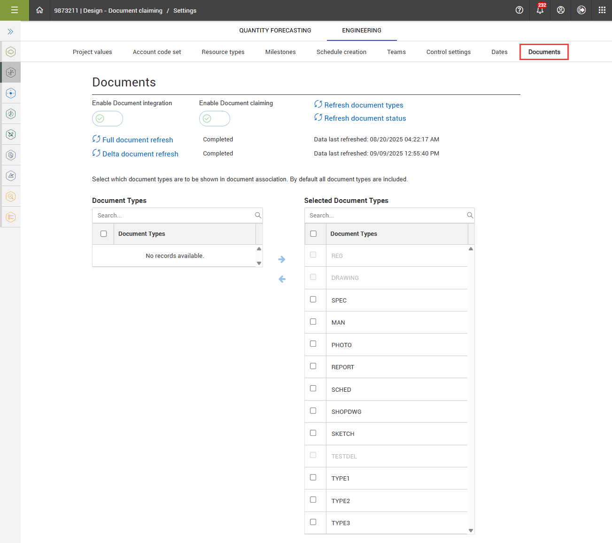This screenshot has height=543, width=612.
Task: Open the Milestones settings tab
Action: (x=280, y=52)
